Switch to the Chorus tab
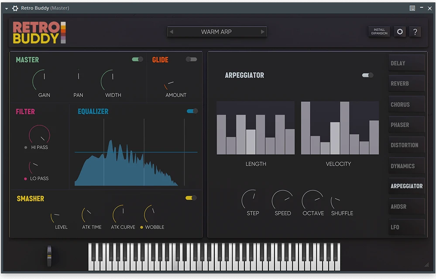 pyautogui.click(x=406, y=104)
